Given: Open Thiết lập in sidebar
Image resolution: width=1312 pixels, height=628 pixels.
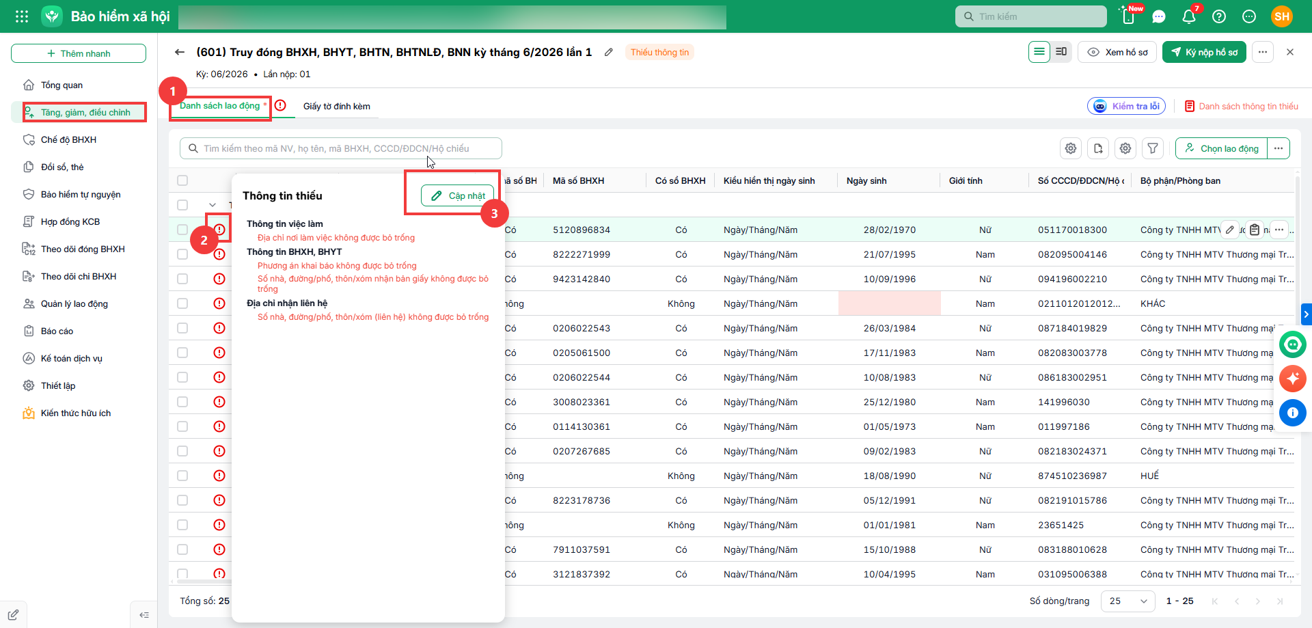Looking at the screenshot, I should [x=79, y=385].
